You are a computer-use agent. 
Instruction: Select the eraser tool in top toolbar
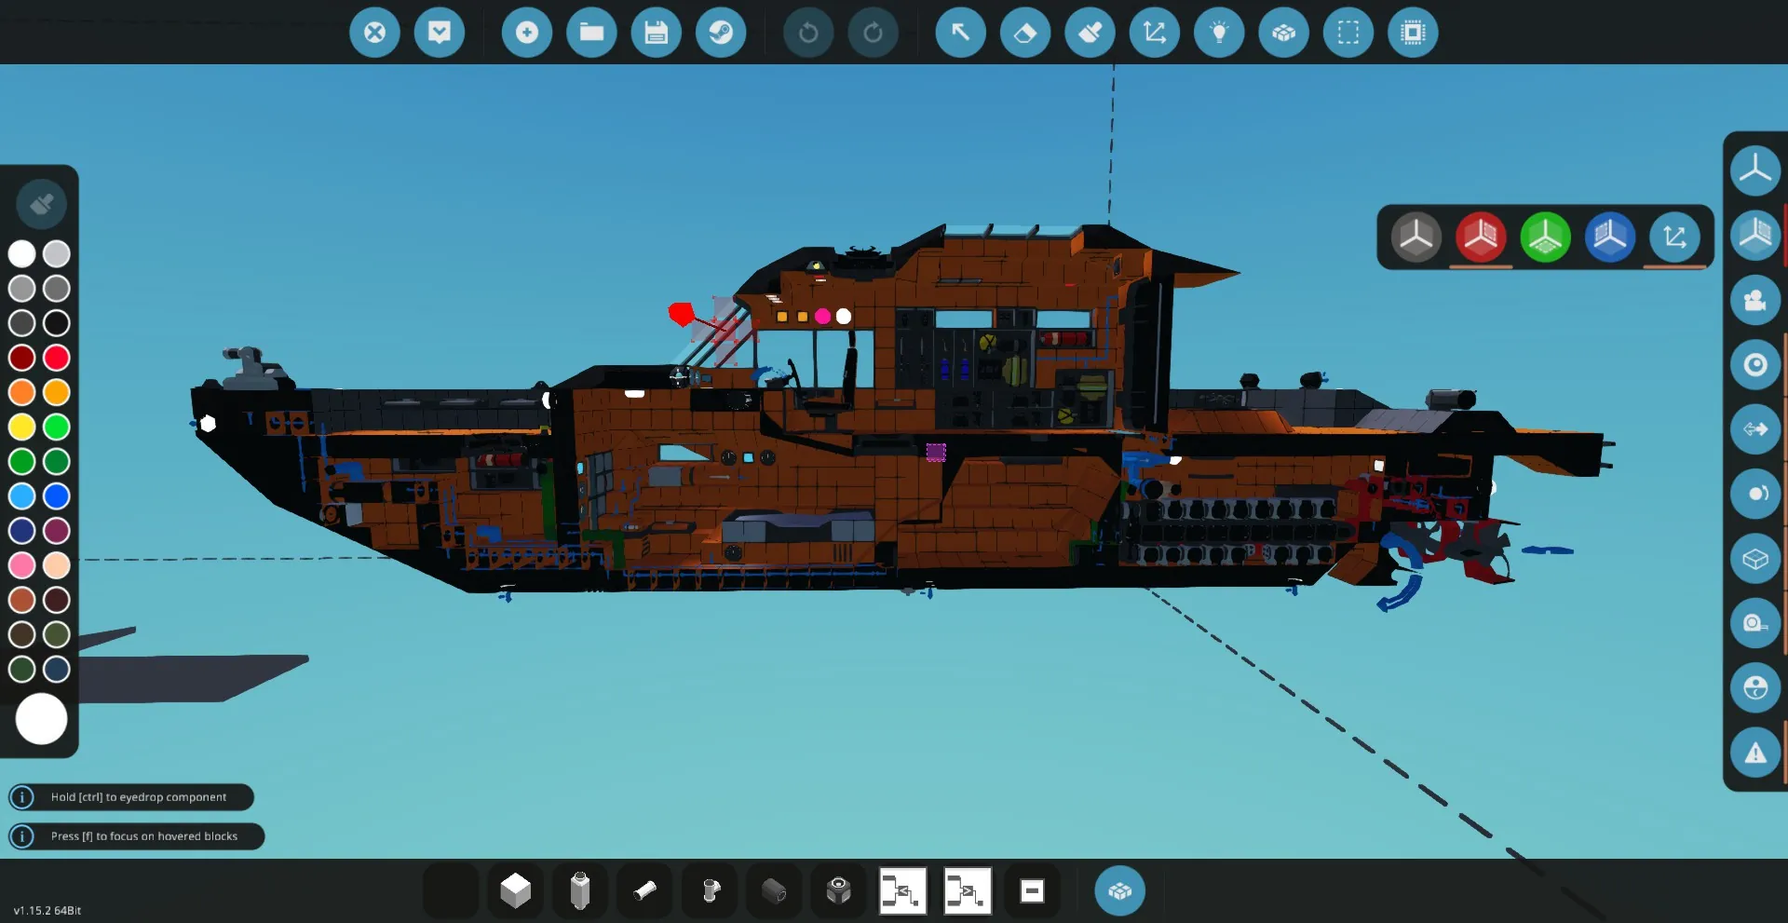(1024, 33)
